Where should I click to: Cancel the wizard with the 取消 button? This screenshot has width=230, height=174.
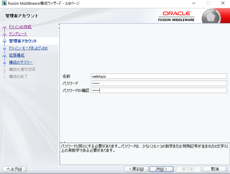tap(215, 169)
